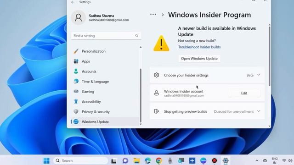The image size is (294, 165).
Task: Click the Personalization paintbrush icon
Action: click(x=76, y=51)
